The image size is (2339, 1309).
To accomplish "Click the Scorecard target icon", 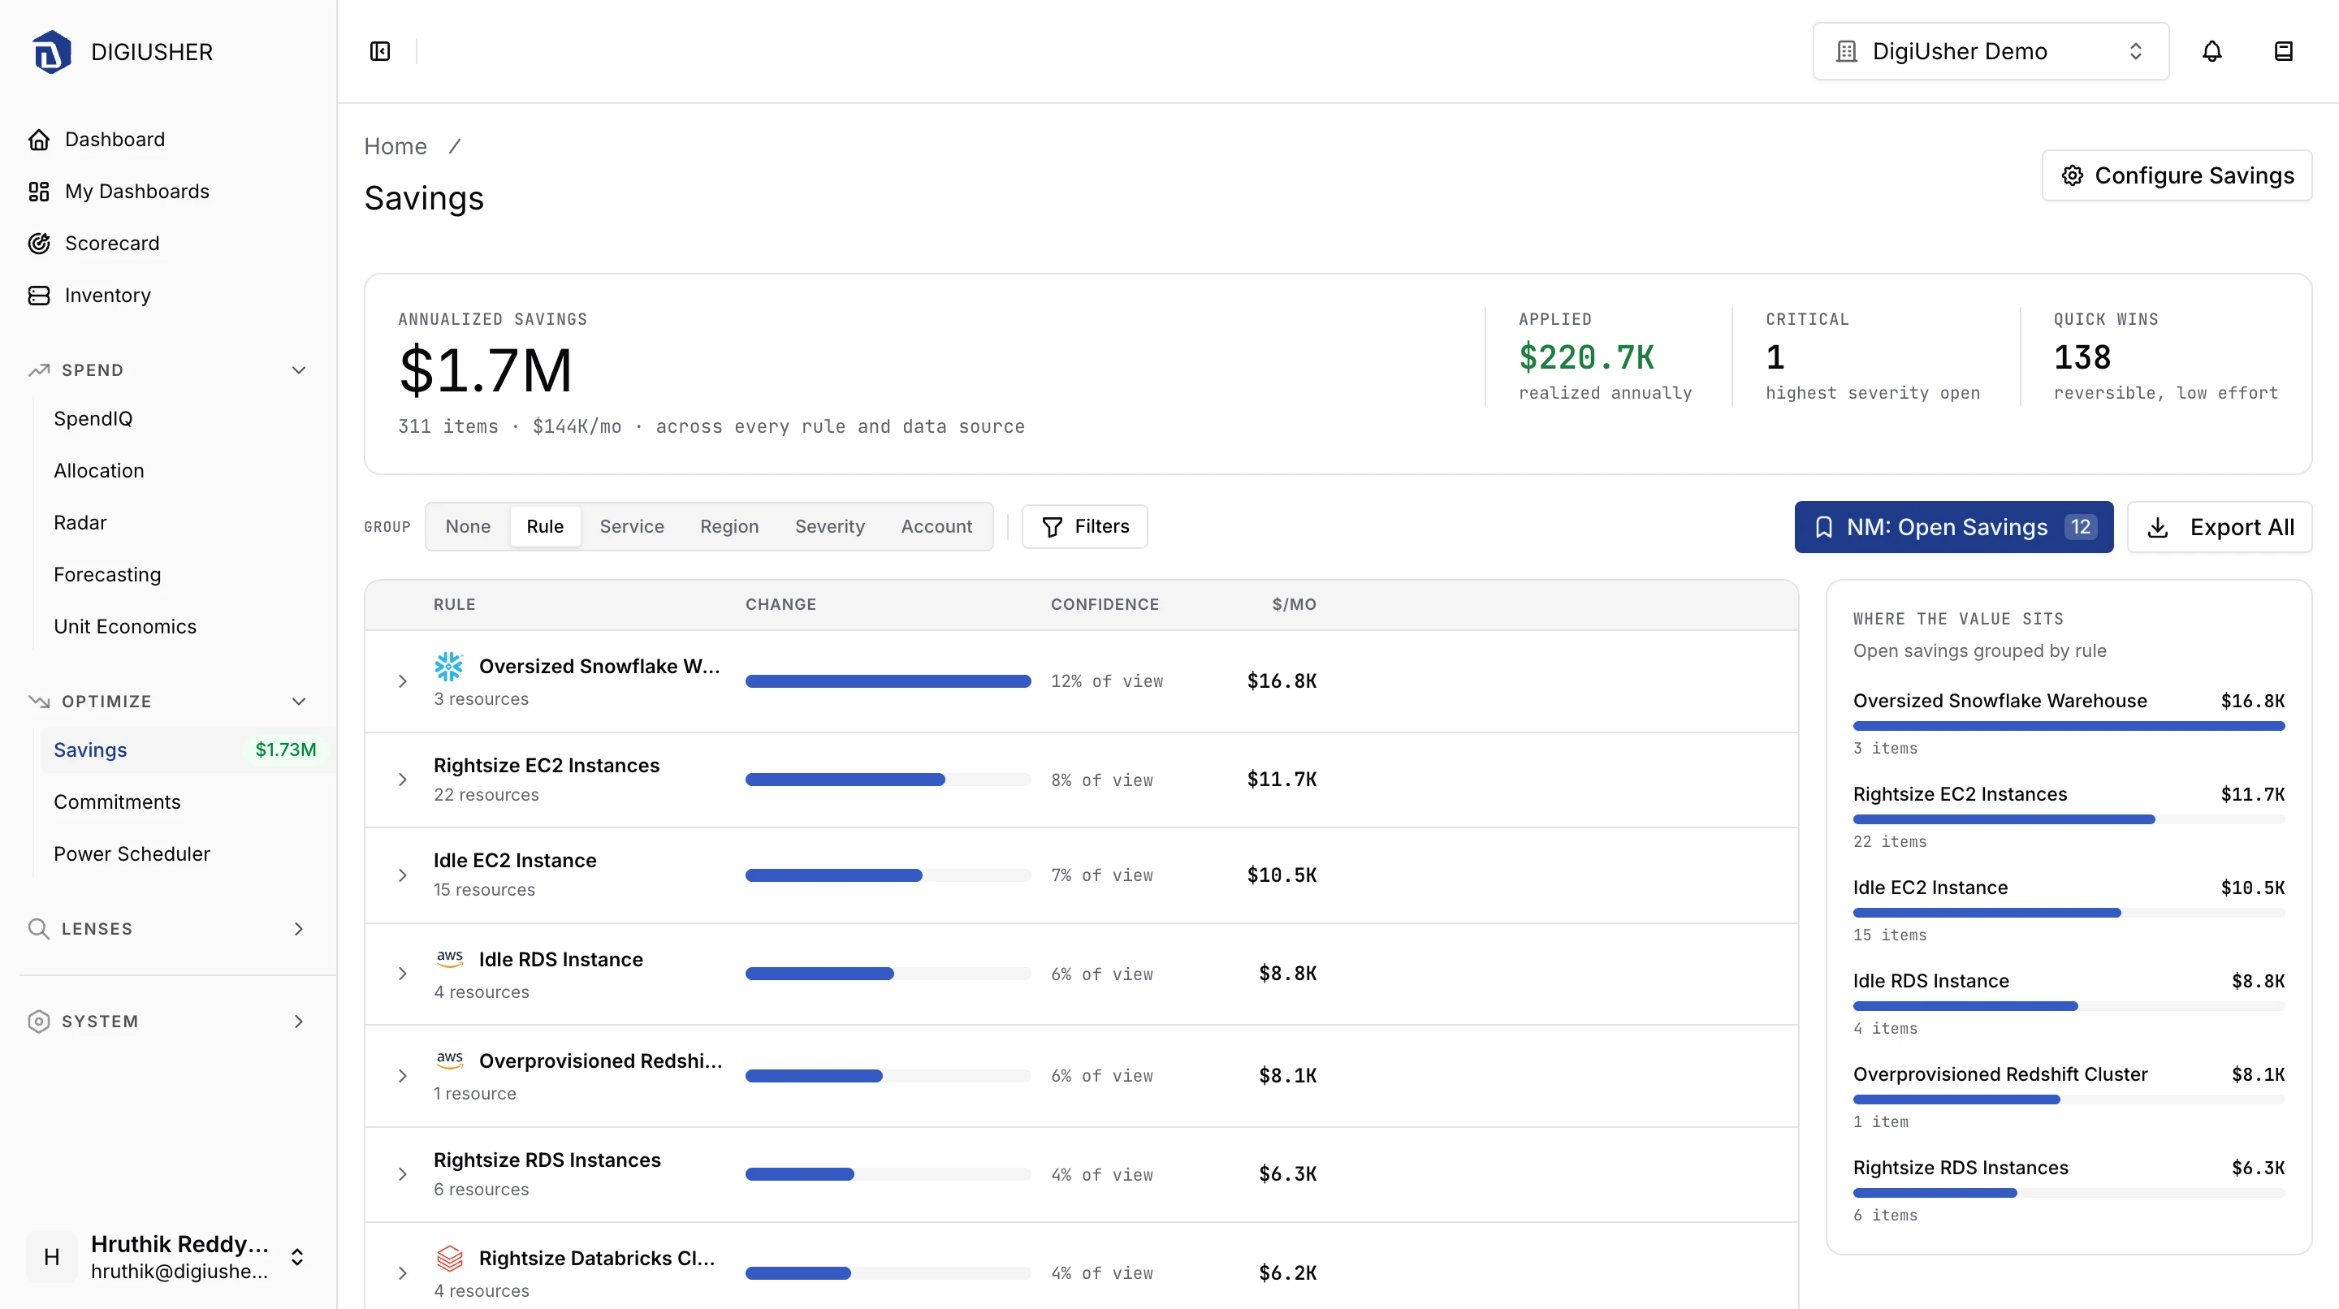I will pyautogui.click(x=39, y=242).
